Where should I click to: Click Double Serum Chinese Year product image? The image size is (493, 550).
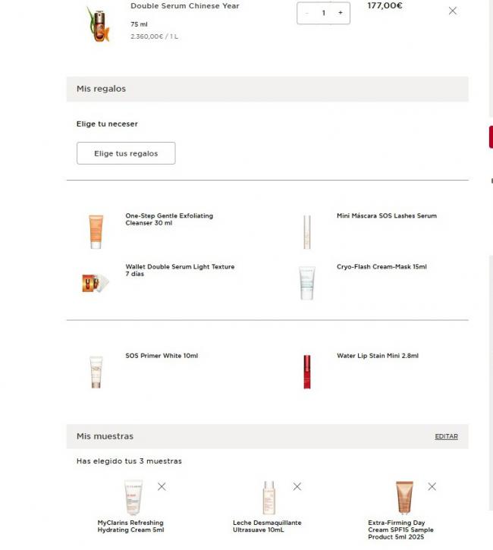[97, 24]
